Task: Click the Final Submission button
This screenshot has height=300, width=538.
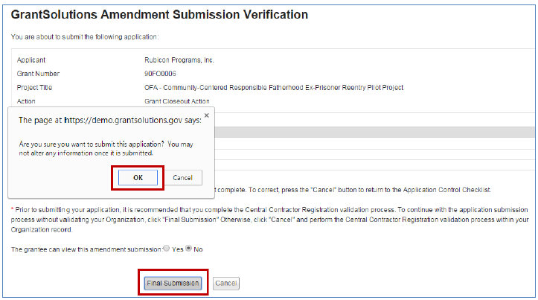Action: click(x=172, y=284)
